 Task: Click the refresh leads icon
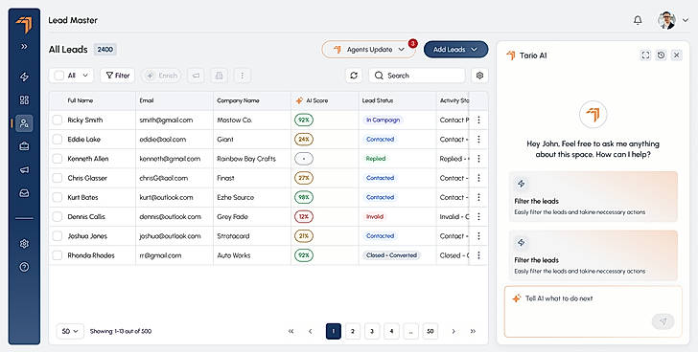tap(354, 76)
